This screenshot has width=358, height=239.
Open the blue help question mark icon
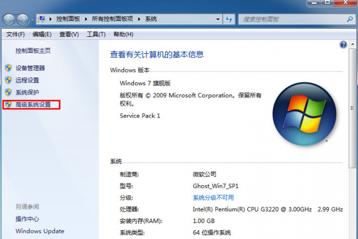(x=343, y=45)
